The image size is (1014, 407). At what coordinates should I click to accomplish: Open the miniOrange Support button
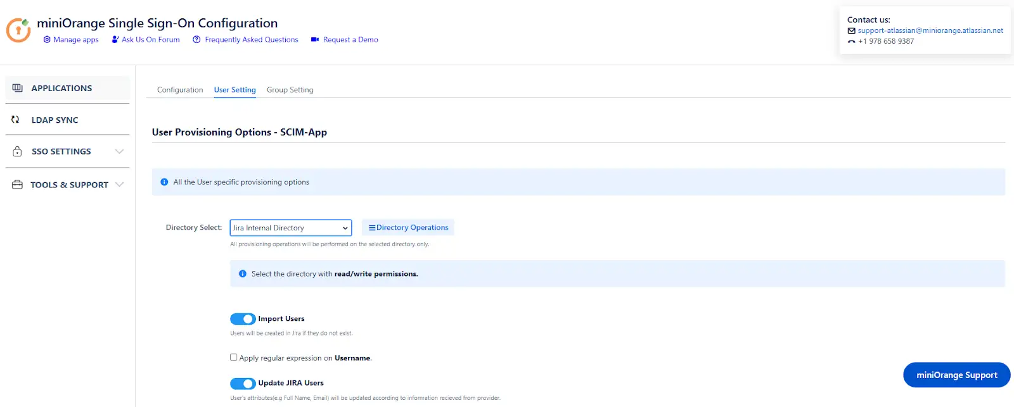(957, 375)
